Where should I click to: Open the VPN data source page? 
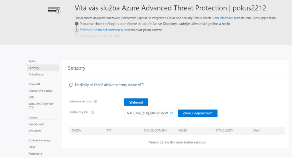point(31,97)
